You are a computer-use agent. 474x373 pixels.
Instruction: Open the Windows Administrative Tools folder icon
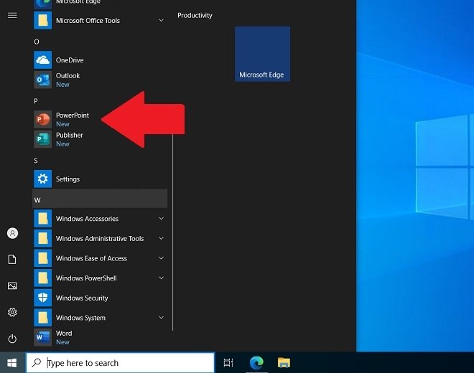point(42,238)
